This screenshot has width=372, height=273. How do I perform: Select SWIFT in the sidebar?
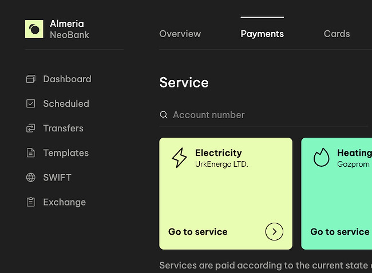pyautogui.click(x=49, y=178)
